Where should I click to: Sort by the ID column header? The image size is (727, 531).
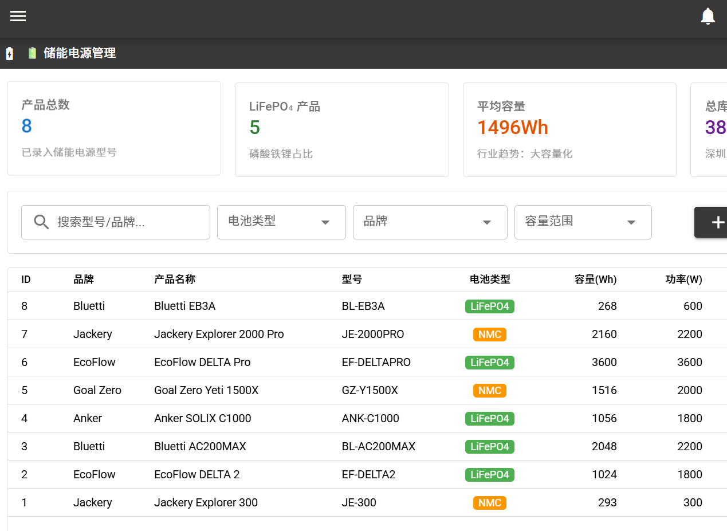[x=26, y=280]
